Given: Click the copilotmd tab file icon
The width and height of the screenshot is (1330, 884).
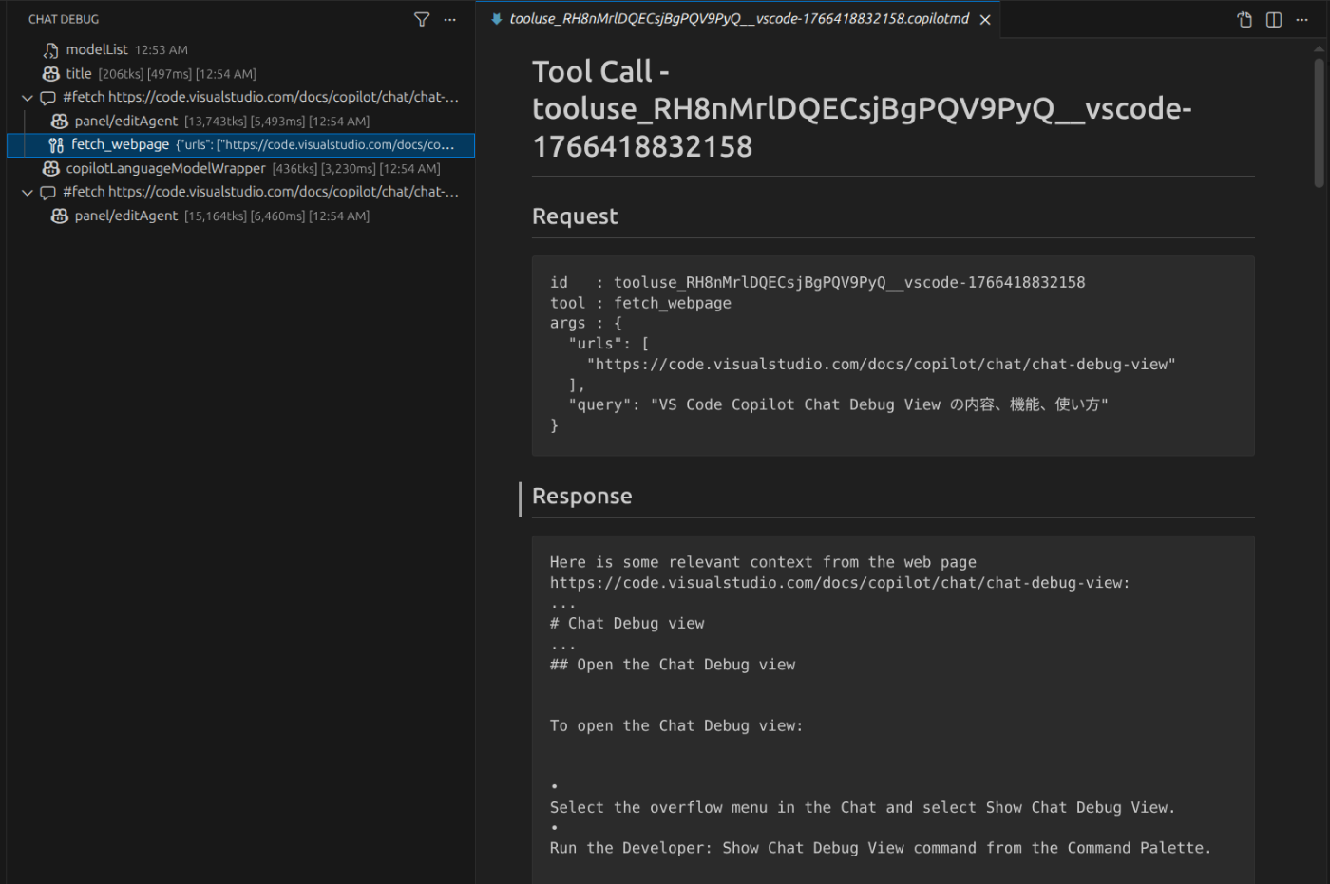Looking at the screenshot, I should pyautogui.click(x=496, y=19).
